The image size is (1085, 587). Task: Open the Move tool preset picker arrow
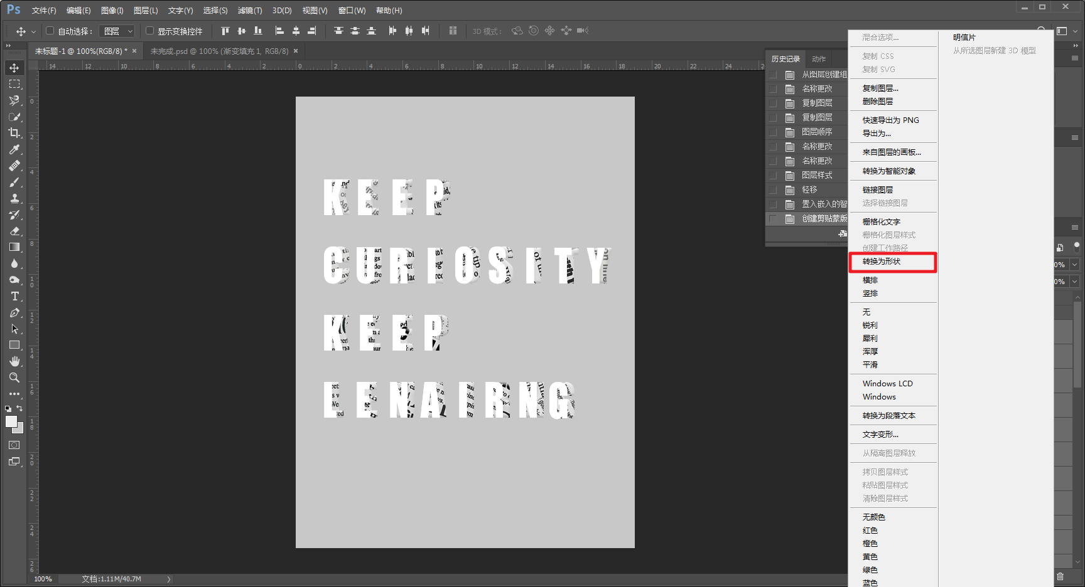33,31
